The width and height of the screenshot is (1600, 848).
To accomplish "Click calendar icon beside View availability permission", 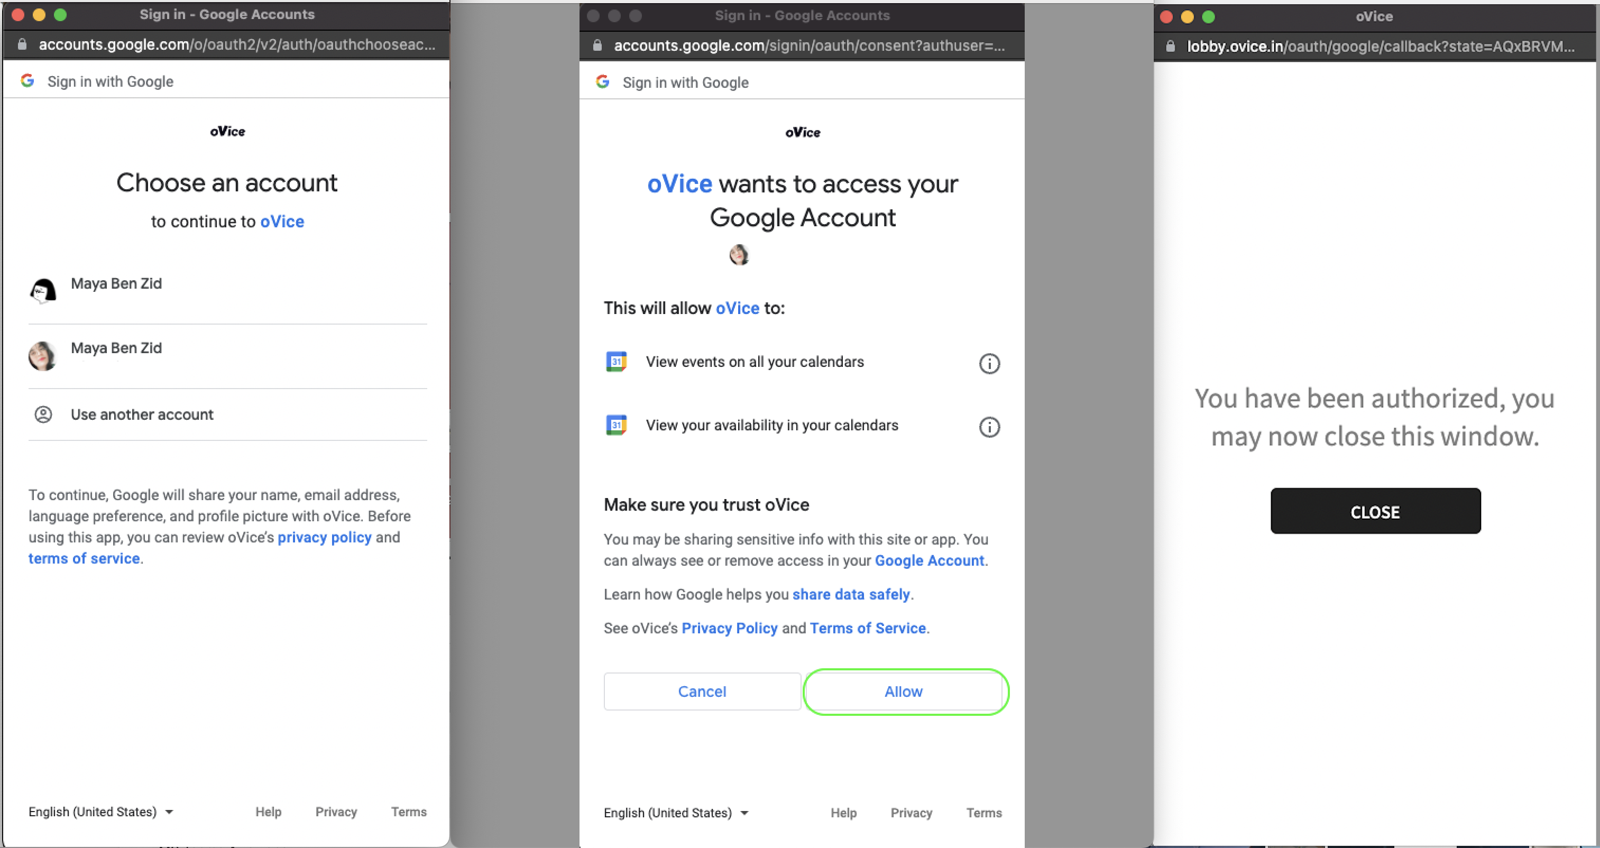I will (x=616, y=425).
